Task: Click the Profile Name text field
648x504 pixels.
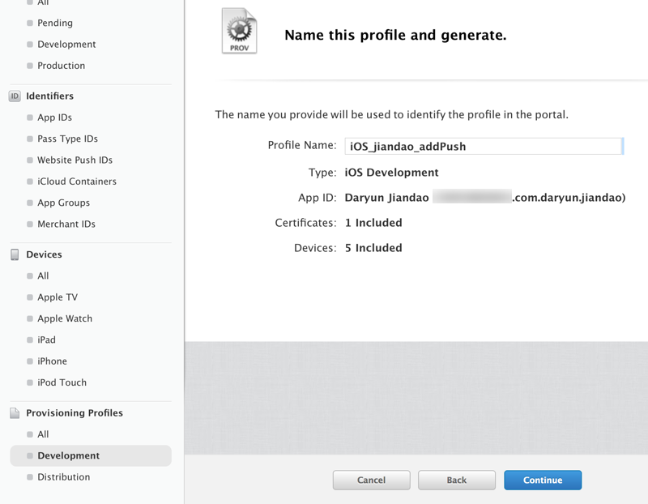Action: tap(483, 147)
